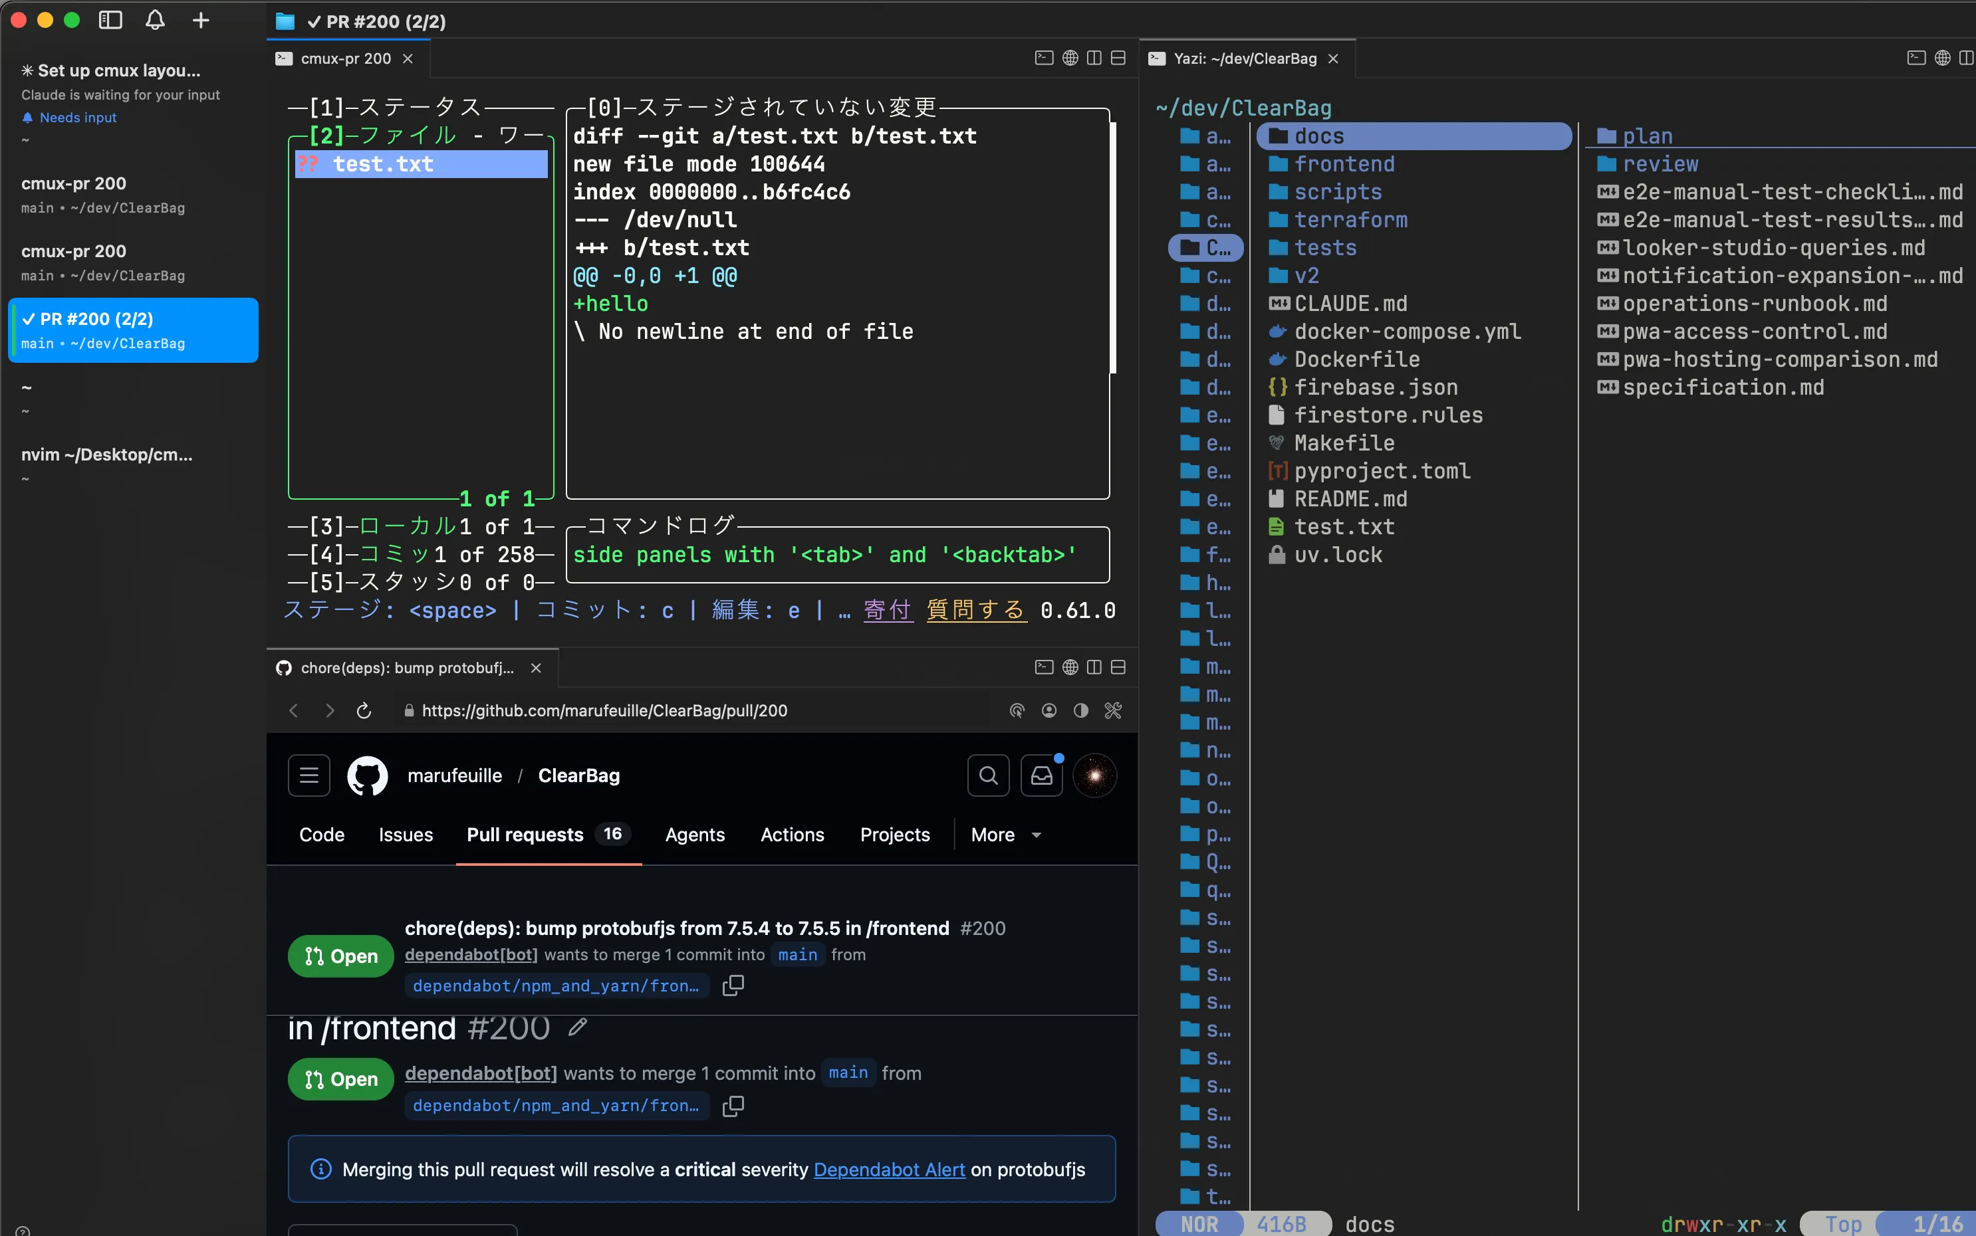Open the user avatar menu
The image size is (1976, 1236).
1095,775
